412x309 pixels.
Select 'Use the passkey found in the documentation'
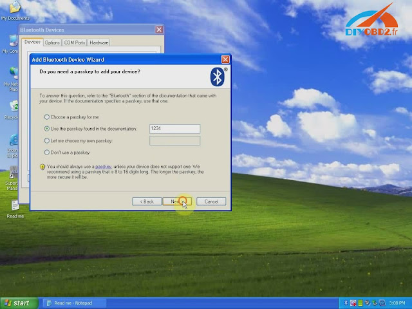[x=47, y=129]
